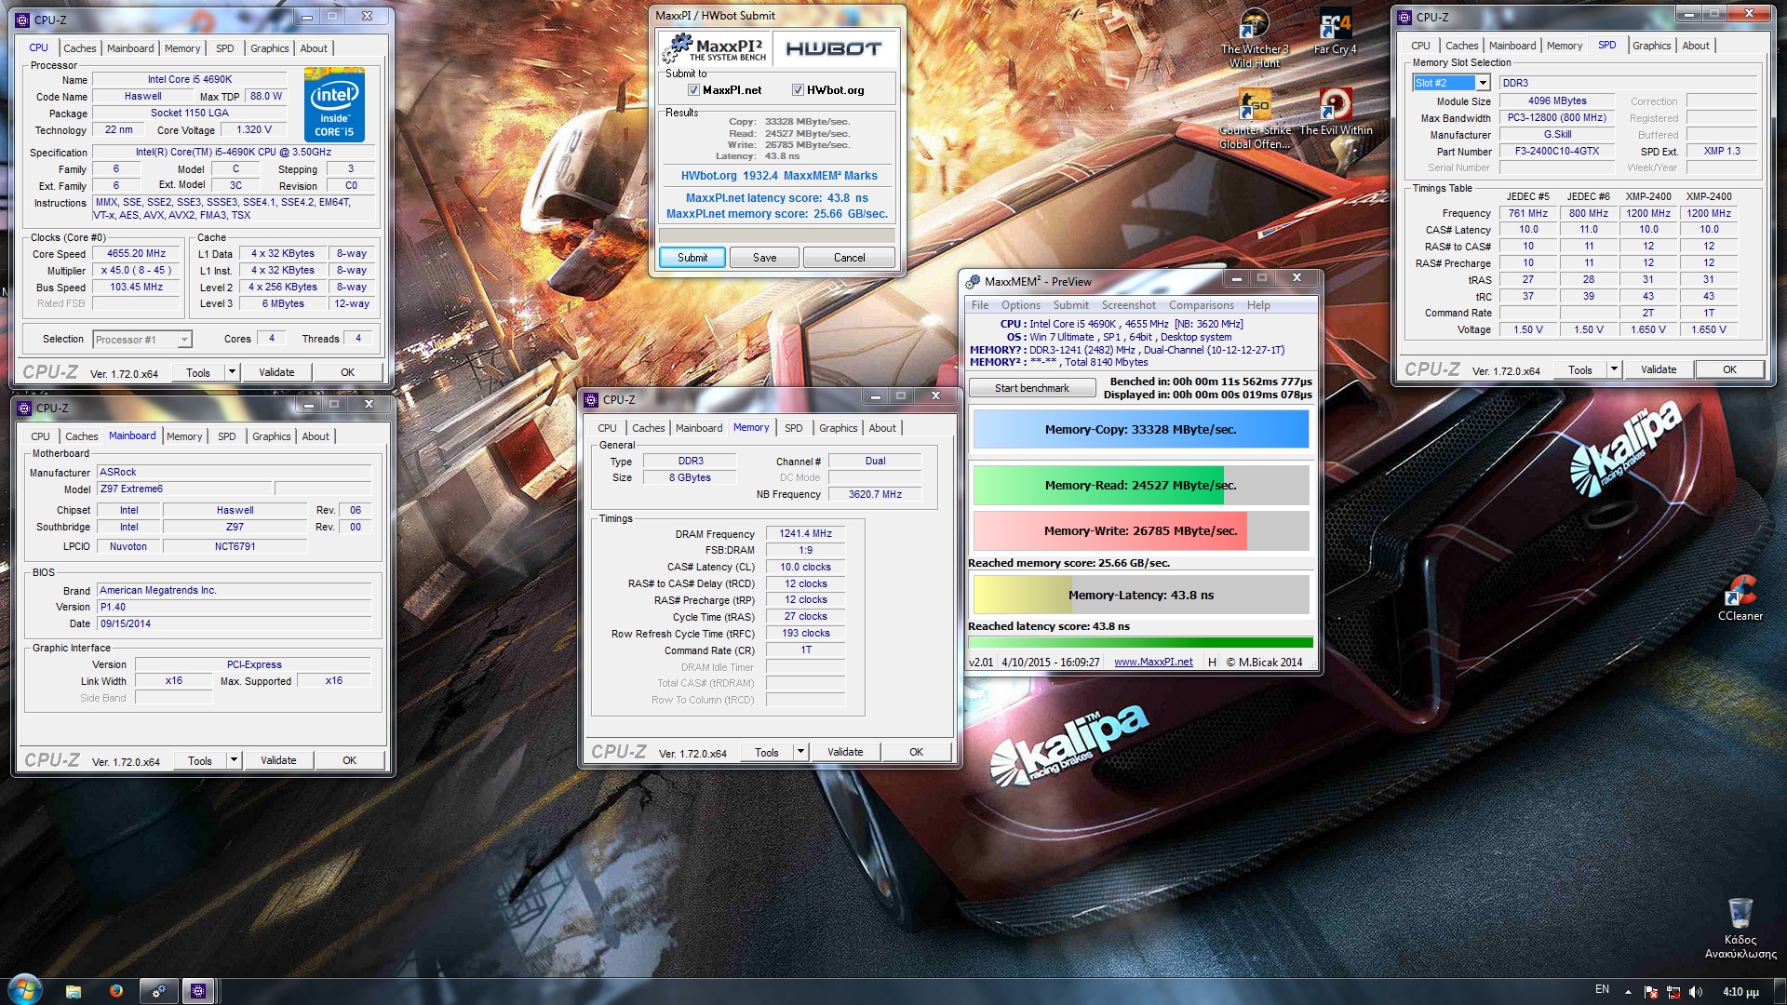The width and height of the screenshot is (1787, 1005).
Task: Click the Memory-Copy 33328 MByte/sec bar
Action: [x=1140, y=430]
